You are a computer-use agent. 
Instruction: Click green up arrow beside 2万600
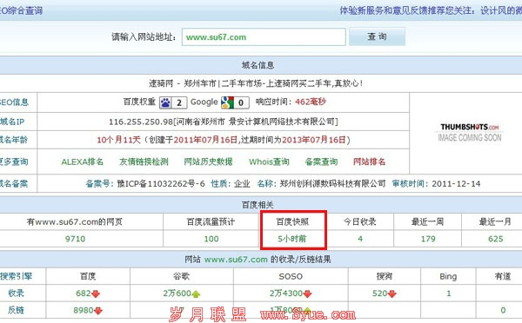pyautogui.click(x=196, y=293)
